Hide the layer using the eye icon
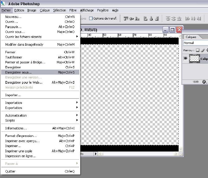 click(185, 58)
